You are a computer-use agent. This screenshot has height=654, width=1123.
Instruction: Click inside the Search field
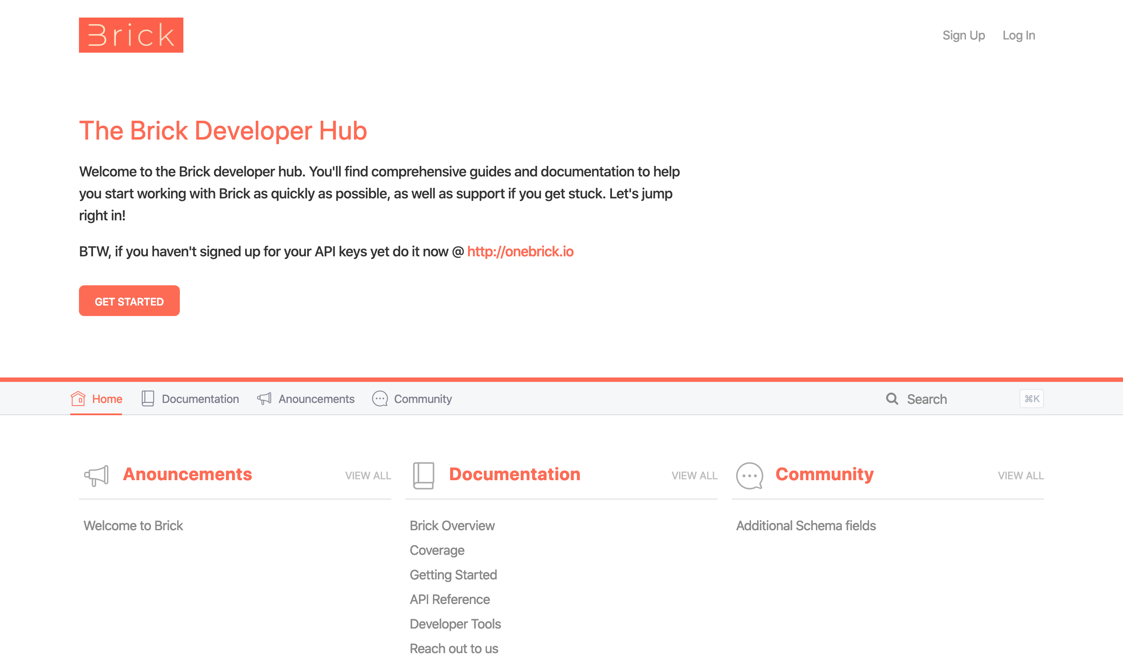click(964, 399)
